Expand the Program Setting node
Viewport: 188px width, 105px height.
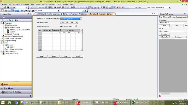tap(1, 41)
